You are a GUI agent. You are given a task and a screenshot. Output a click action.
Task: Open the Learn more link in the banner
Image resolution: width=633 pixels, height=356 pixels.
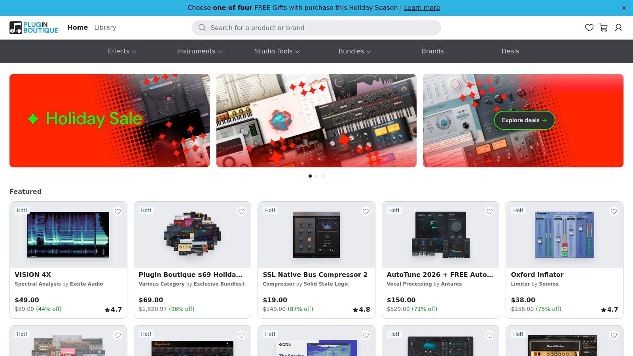point(422,8)
